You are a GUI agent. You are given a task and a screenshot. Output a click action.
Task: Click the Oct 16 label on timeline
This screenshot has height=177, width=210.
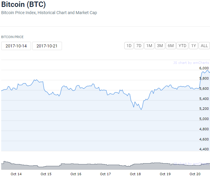point(76,174)
